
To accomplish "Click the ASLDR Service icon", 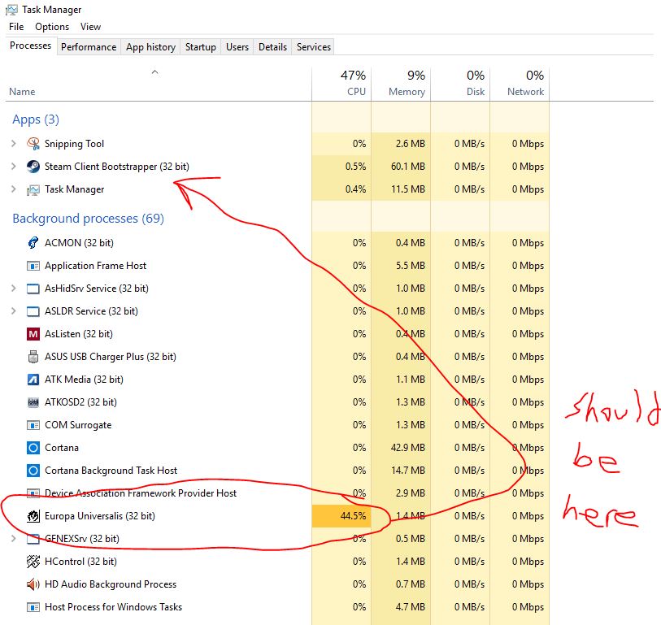I will (x=33, y=311).
